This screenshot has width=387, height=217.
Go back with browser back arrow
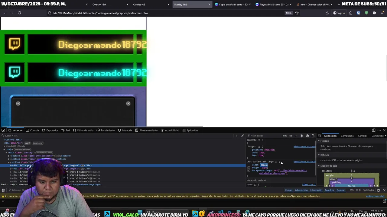pos(5,13)
